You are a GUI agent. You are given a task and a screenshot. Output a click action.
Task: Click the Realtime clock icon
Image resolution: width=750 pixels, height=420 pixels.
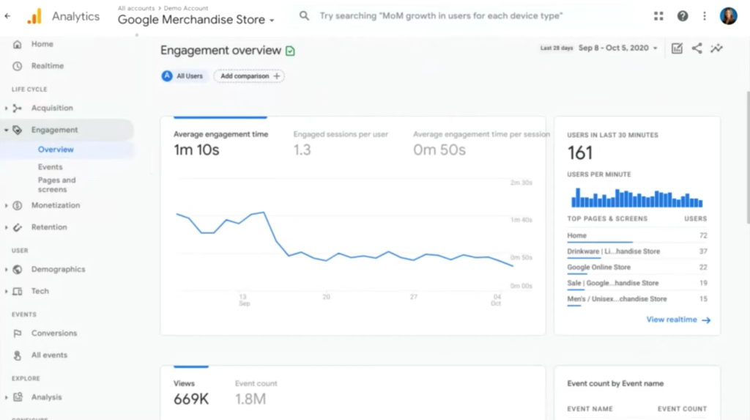click(x=18, y=66)
